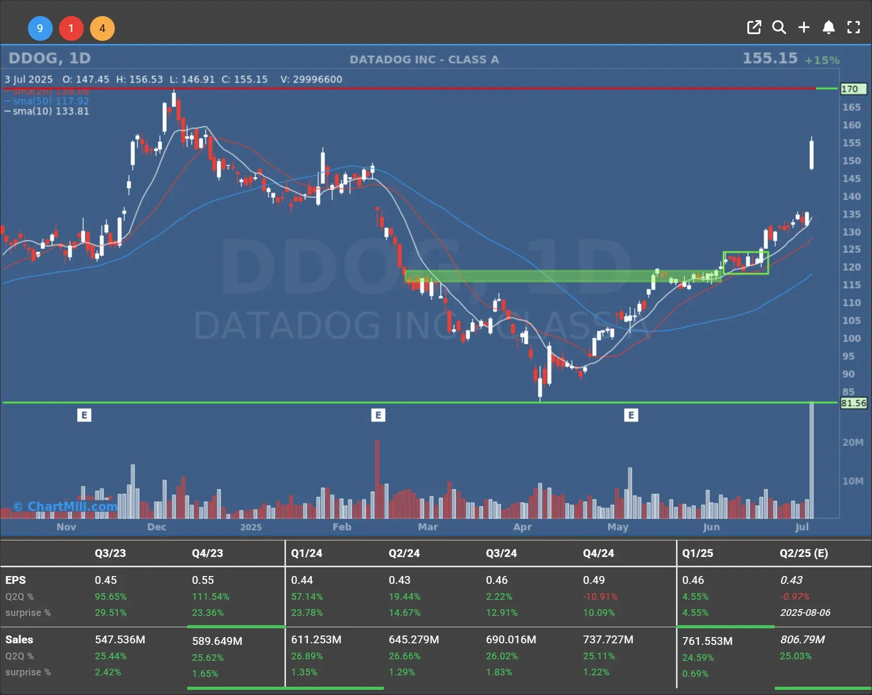Click the 29.51% EPS surprise cell
The image size is (872, 695).
coord(111,613)
